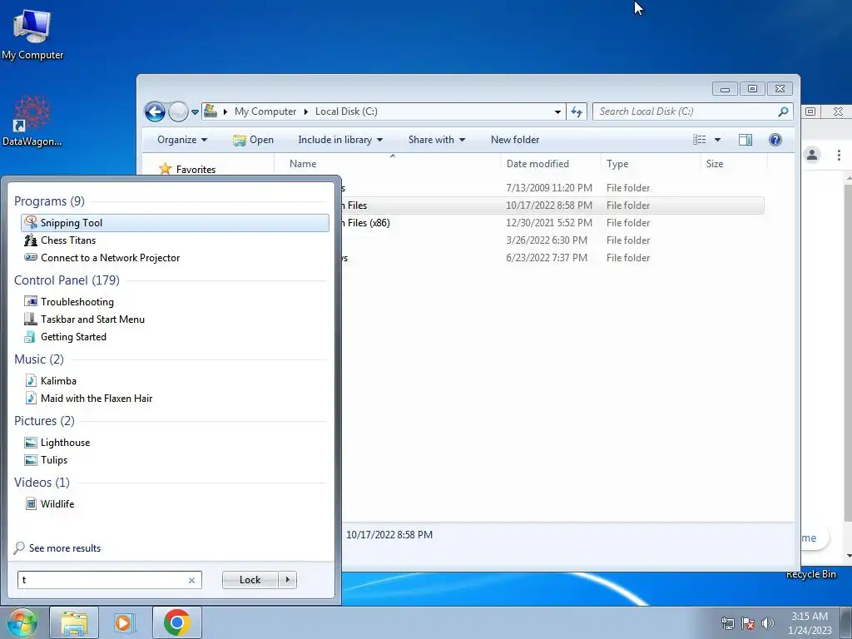Image resolution: width=852 pixels, height=639 pixels.
Task: Expand the address bar history dropdown
Action: point(557,112)
